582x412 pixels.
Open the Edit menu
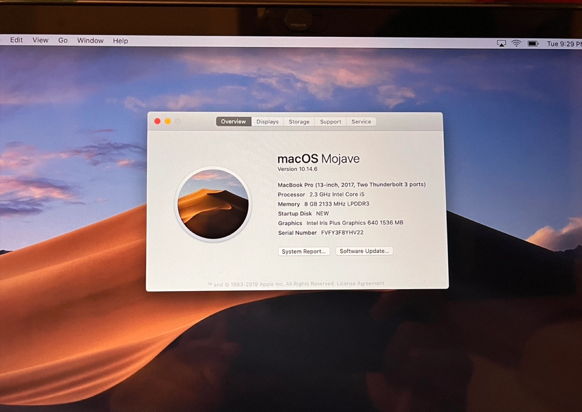coord(16,40)
